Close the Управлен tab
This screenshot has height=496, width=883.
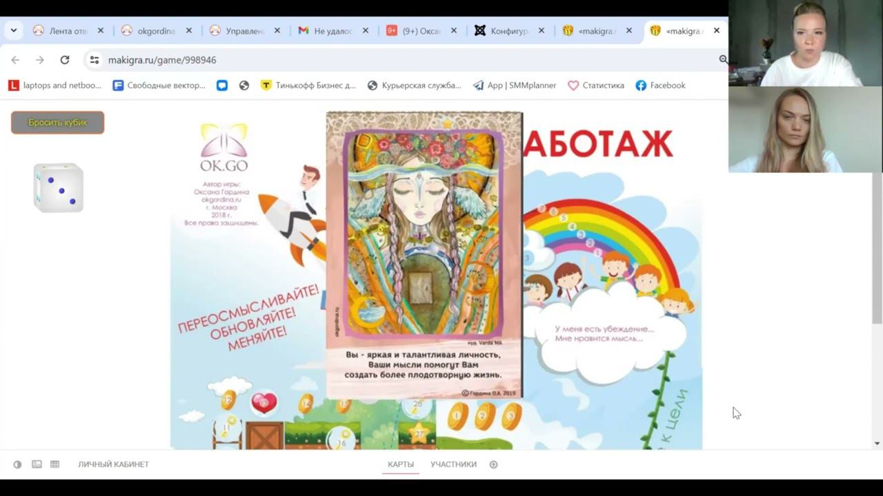click(277, 31)
